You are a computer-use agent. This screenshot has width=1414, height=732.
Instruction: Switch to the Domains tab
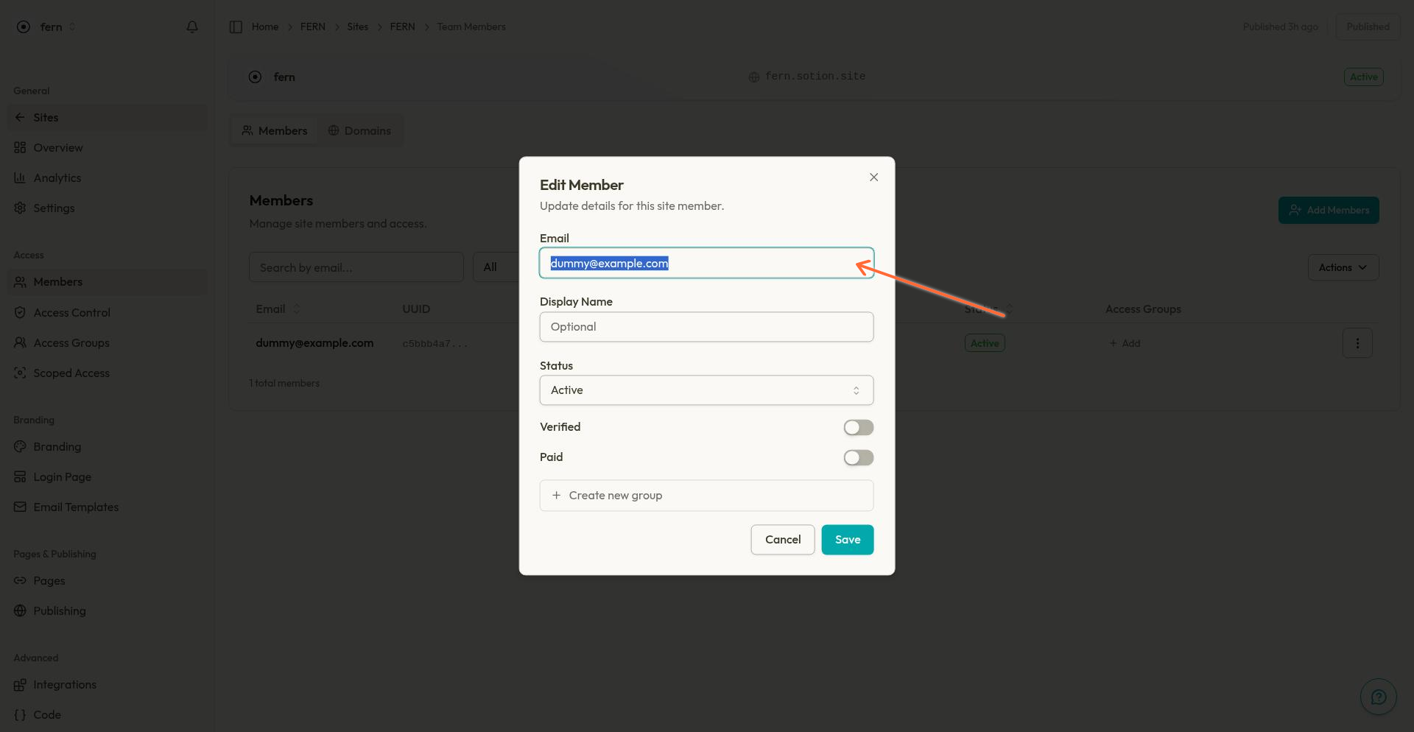pyautogui.click(x=359, y=130)
